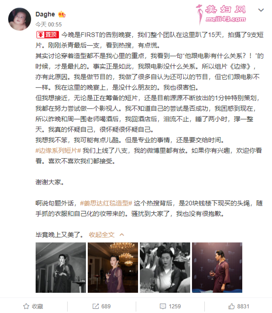Click the 收藏 favorite label
The width and height of the screenshot is (272, 313).
pos(37,307)
